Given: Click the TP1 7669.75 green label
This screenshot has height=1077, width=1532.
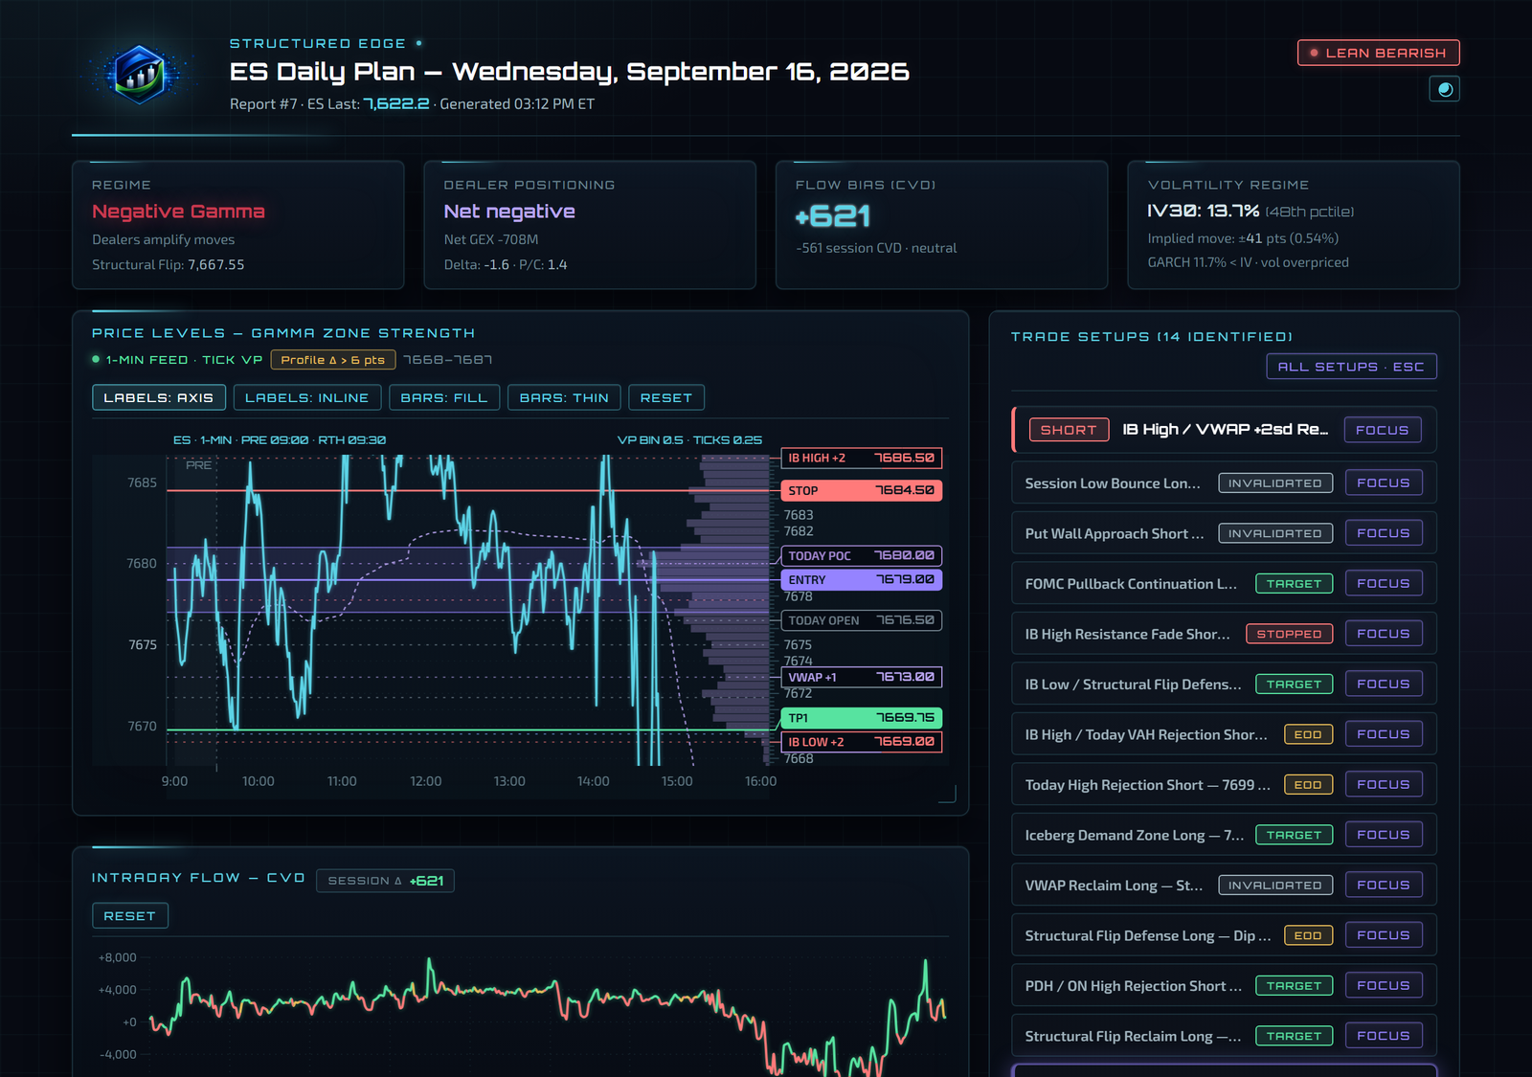Looking at the screenshot, I should click(862, 718).
